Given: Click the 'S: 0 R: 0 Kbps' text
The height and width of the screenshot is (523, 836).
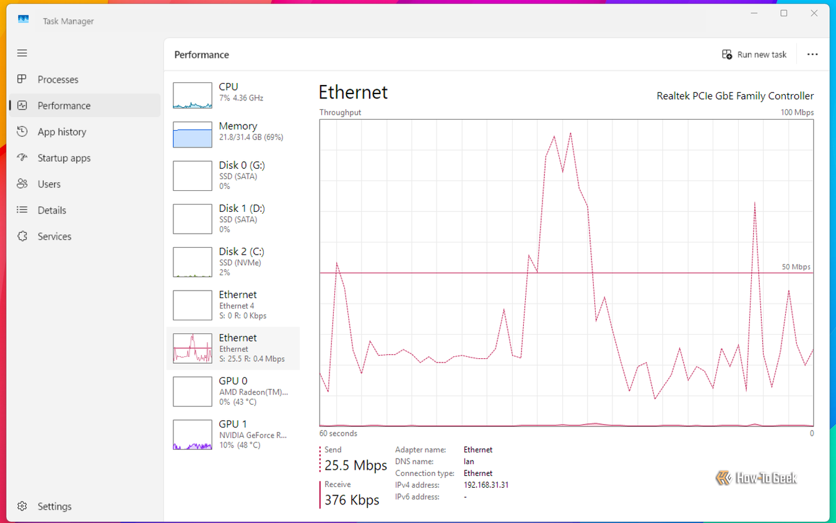Looking at the screenshot, I should point(243,315).
